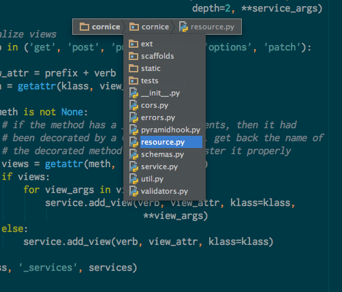
Task: Click getattr(klass call in the code
Action: click(53, 86)
